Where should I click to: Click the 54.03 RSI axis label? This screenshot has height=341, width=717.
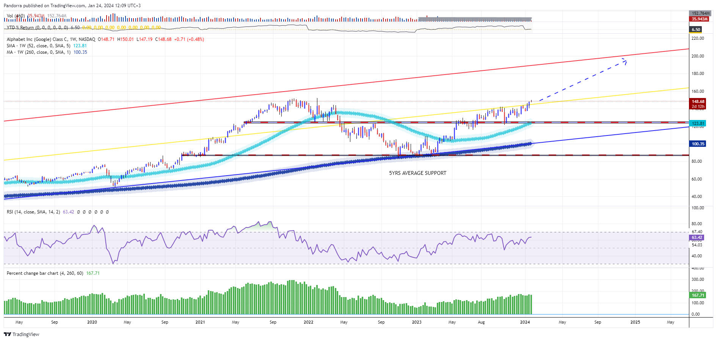697,245
